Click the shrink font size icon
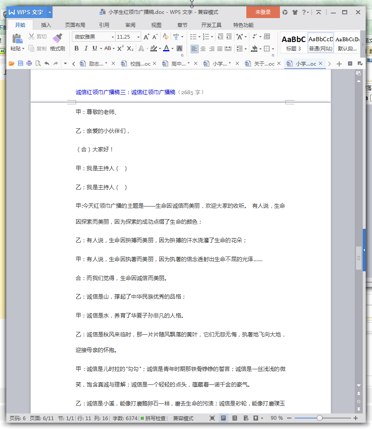The image size is (372, 429). tap(155, 37)
